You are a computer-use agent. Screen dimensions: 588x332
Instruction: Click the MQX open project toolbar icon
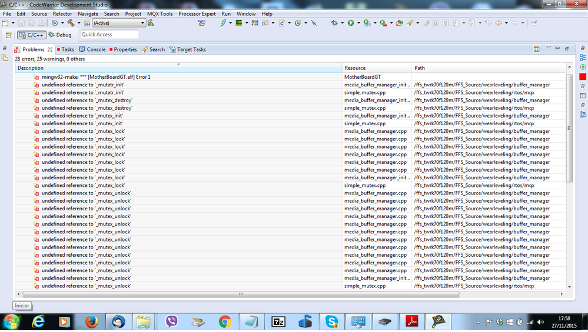(x=202, y=23)
